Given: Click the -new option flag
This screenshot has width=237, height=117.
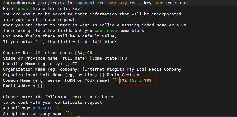Looking at the screenshot, I should [112, 3].
